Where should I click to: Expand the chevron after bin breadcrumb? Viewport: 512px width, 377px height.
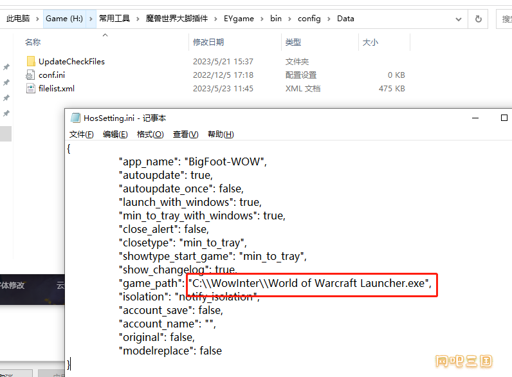[x=289, y=19]
